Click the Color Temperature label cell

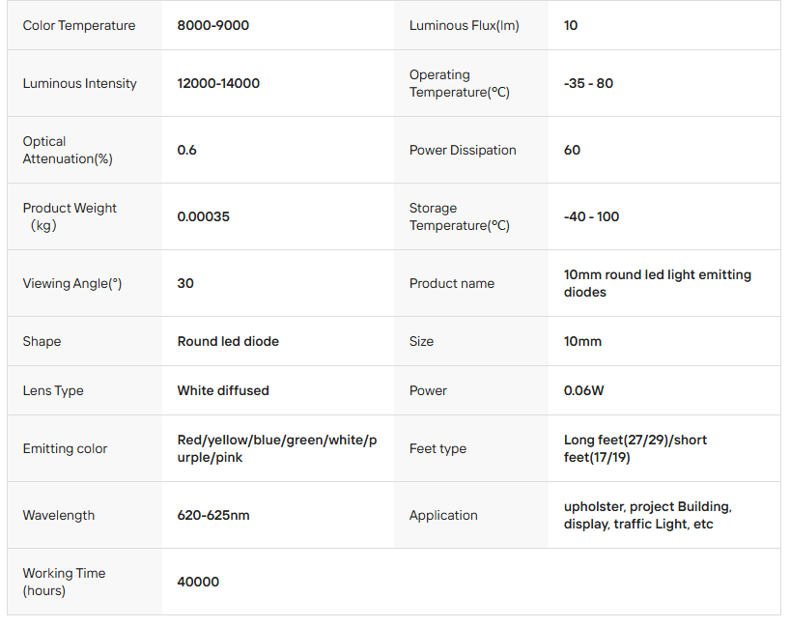coord(79,25)
